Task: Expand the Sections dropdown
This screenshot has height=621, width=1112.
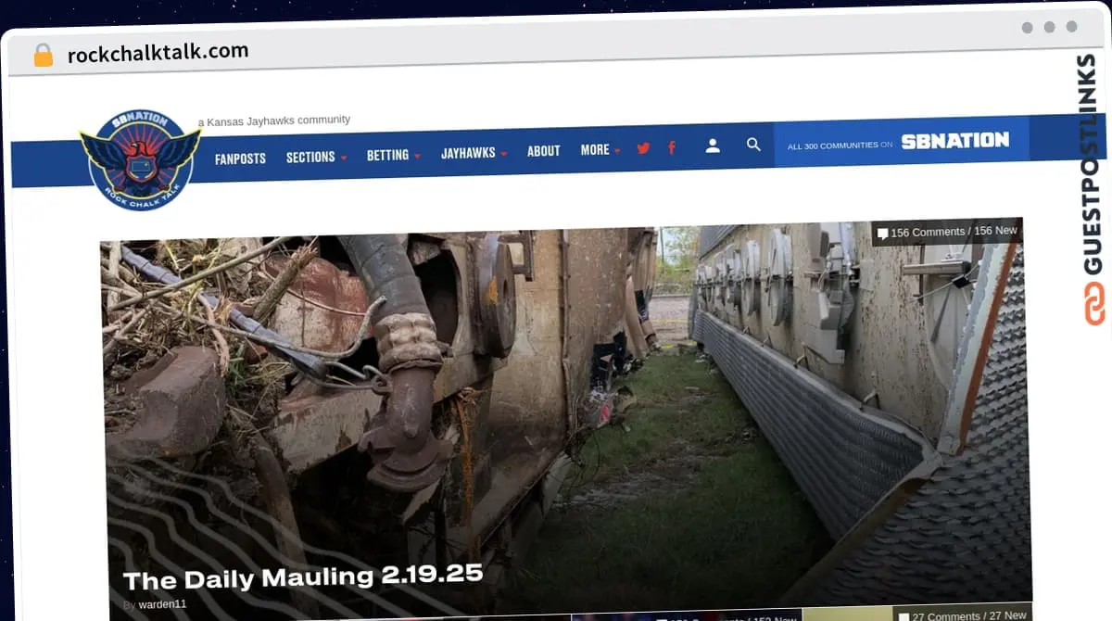Action: (316, 157)
